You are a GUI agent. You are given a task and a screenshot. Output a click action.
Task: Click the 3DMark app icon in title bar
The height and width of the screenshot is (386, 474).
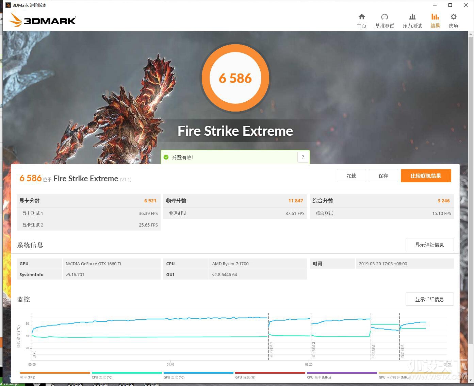coord(8,5)
